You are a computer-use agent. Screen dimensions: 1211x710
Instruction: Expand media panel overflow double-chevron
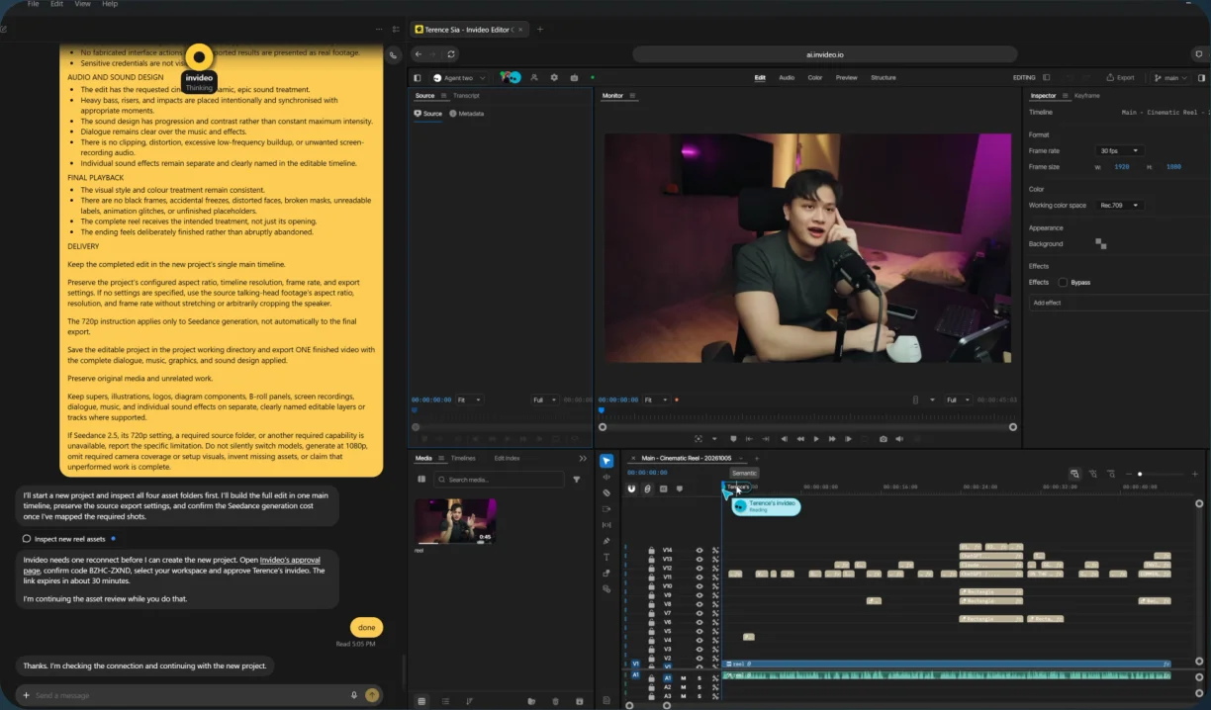pos(583,458)
